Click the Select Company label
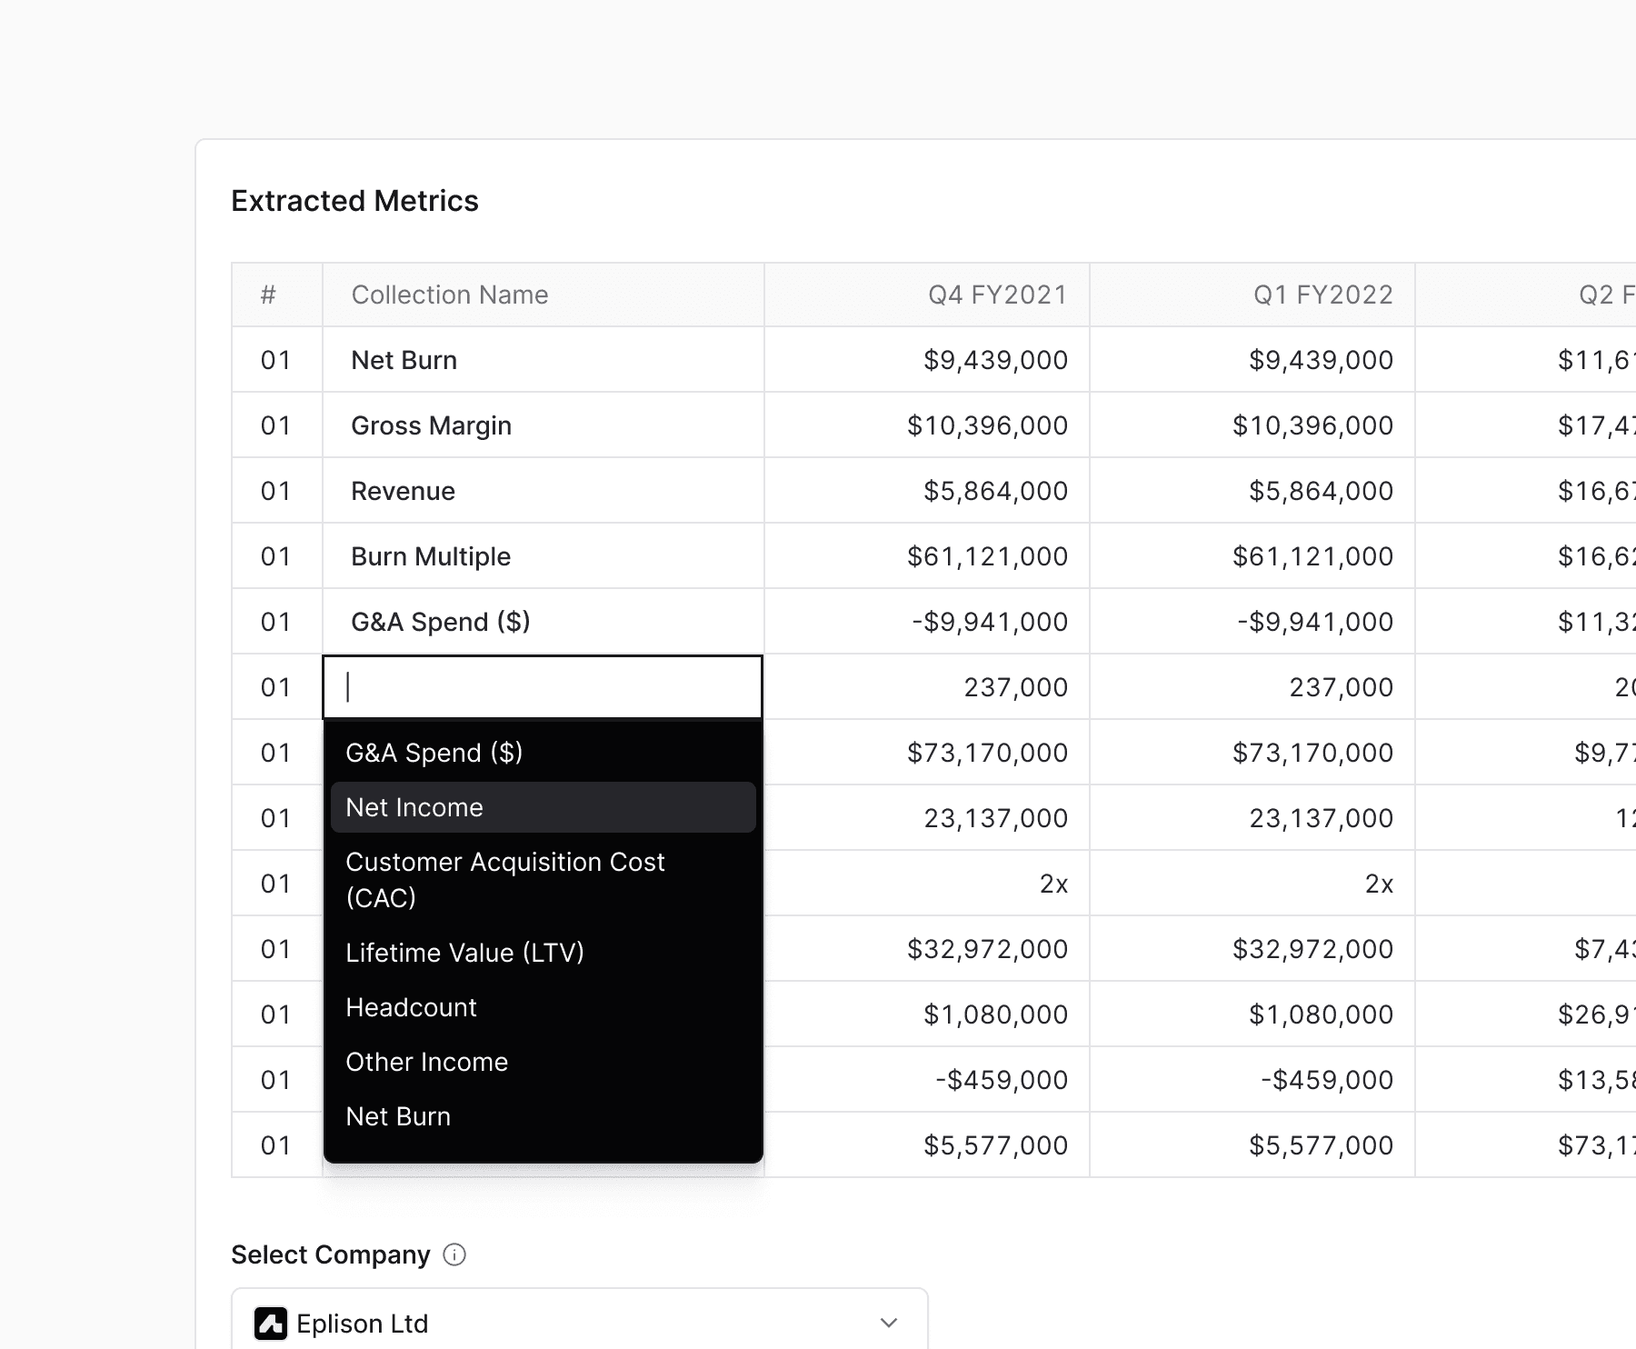This screenshot has height=1349, width=1636. click(331, 1254)
